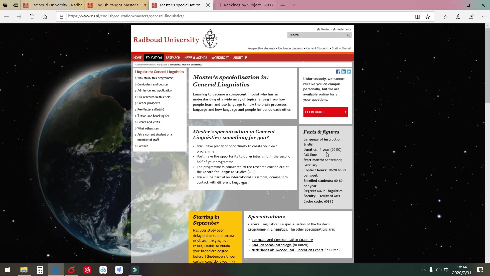Screen dimensions: 490x276
Task: Click the Share page icon
Action: [471, 17]
